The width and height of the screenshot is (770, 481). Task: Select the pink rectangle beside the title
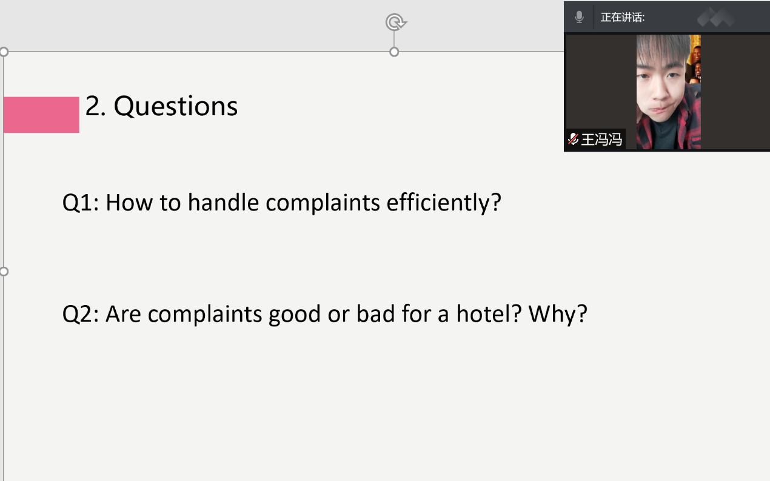[41, 114]
